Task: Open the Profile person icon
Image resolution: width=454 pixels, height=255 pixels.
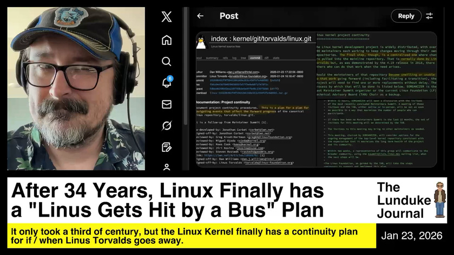Action: tap(167, 167)
